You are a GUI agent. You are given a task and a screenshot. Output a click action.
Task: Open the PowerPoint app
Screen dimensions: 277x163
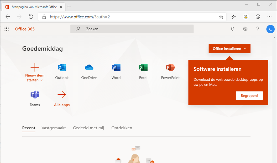pos(170,71)
